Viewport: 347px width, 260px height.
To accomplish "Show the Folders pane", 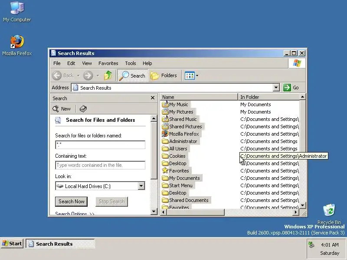I will pyautogui.click(x=164, y=75).
